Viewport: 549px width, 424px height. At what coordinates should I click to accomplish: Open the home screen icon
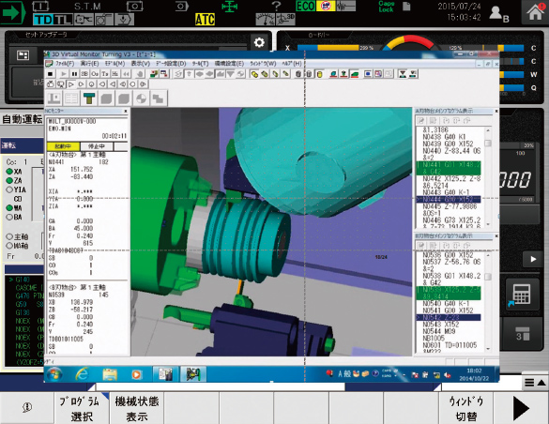[535, 12]
